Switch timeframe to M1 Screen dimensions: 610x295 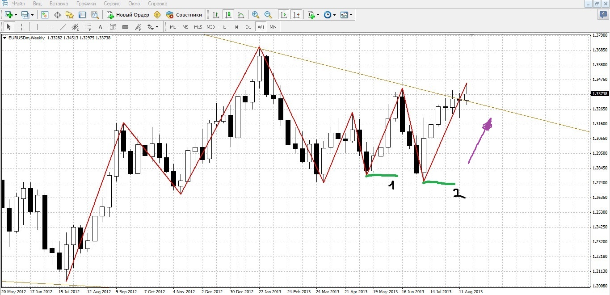click(173, 27)
